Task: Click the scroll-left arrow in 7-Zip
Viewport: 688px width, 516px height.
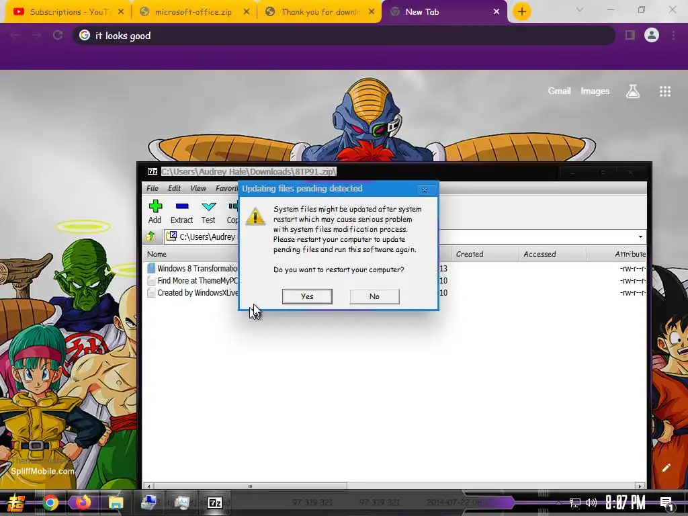Action: pos(148,486)
